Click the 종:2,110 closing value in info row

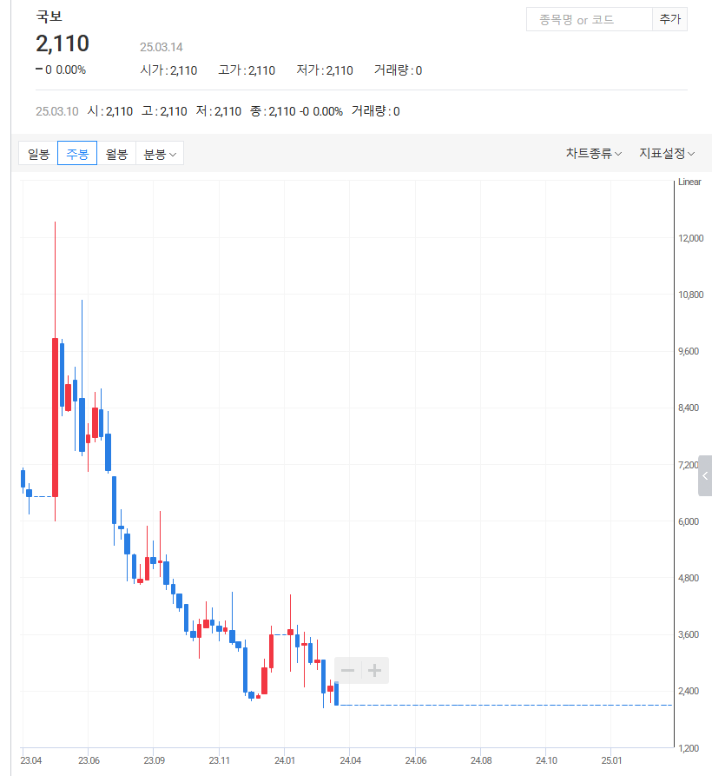click(x=273, y=111)
